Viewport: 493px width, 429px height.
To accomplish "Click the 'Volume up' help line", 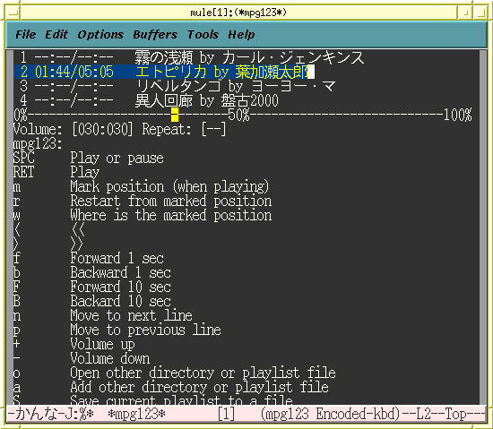I will (x=74, y=344).
